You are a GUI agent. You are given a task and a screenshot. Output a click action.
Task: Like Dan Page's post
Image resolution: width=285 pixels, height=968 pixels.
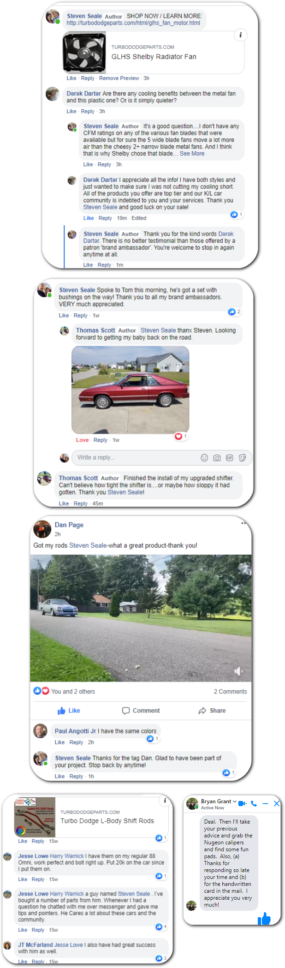click(x=69, y=711)
